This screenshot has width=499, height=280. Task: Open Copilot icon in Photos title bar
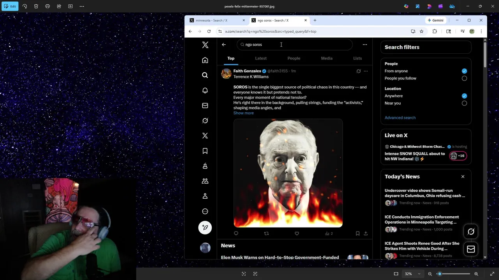pyautogui.click(x=406, y=6)
